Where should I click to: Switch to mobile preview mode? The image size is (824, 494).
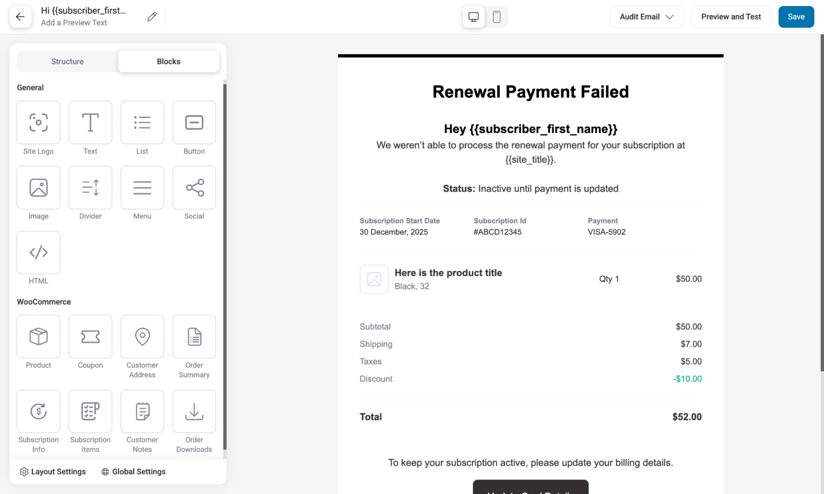click(x=497, y=17)
